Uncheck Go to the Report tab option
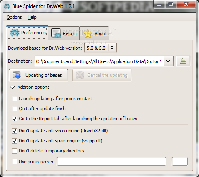This screenshot has height=177, width=199. point(15,119)
